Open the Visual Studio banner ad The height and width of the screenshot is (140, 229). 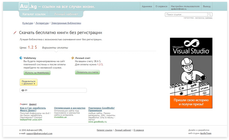coord(191,73)
